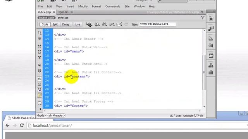
Task: Close the index.php document tab
Action: [x=54, y=12]
